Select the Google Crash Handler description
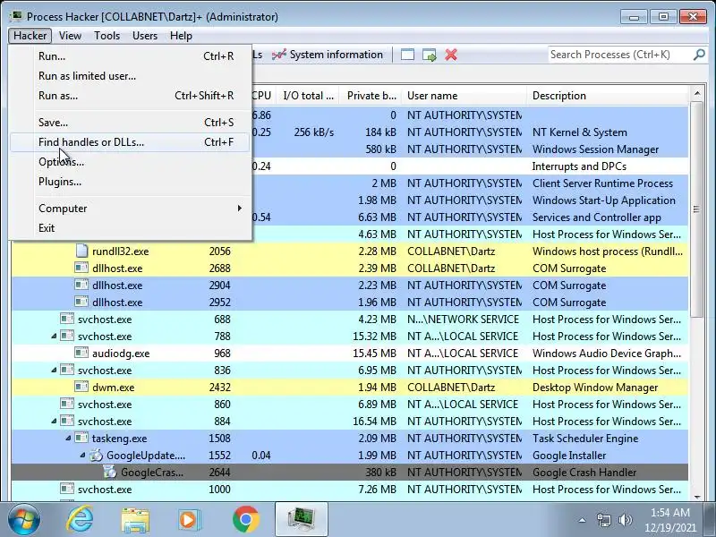This screenshot has height=537, width=716. (584, 473)
